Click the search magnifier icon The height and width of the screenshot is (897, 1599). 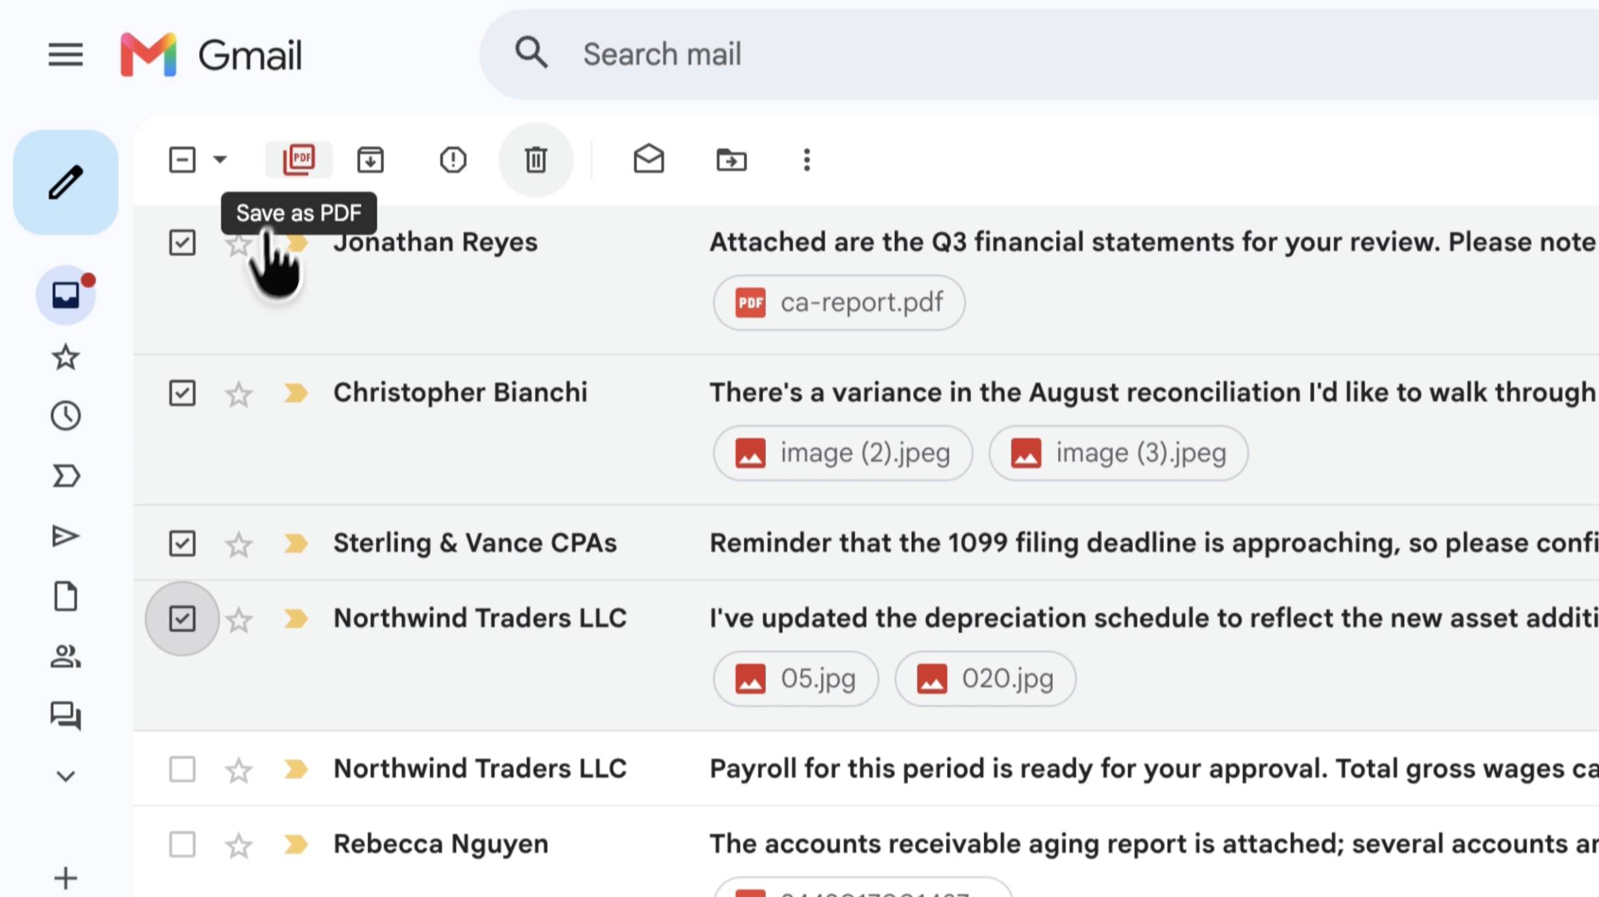[531, 53]
